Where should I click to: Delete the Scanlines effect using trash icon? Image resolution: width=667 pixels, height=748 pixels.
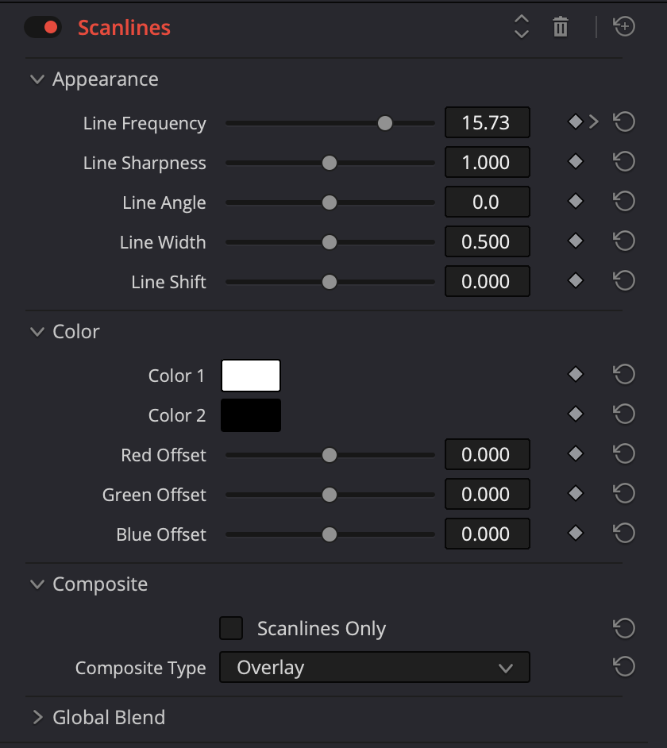pos(560,26)
